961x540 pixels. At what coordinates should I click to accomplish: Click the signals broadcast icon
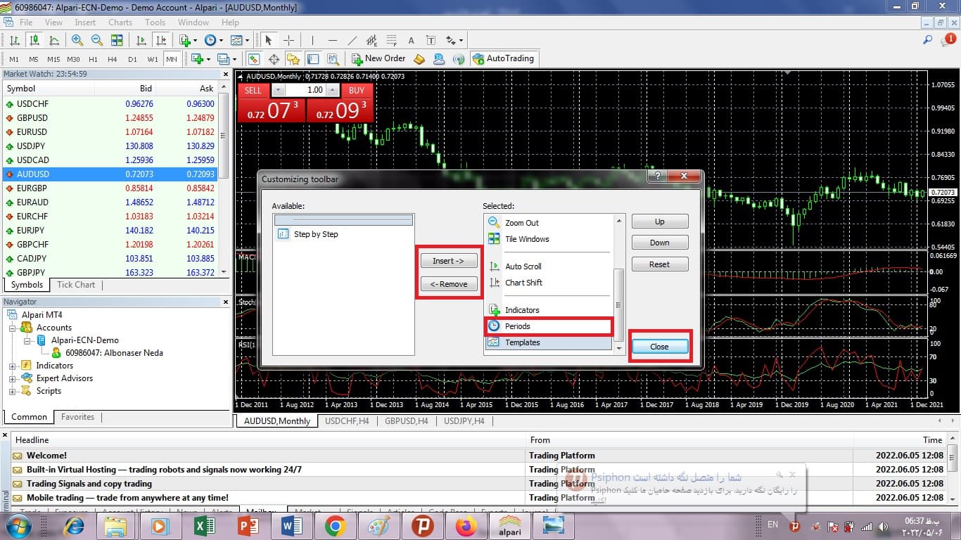(459, 59)
